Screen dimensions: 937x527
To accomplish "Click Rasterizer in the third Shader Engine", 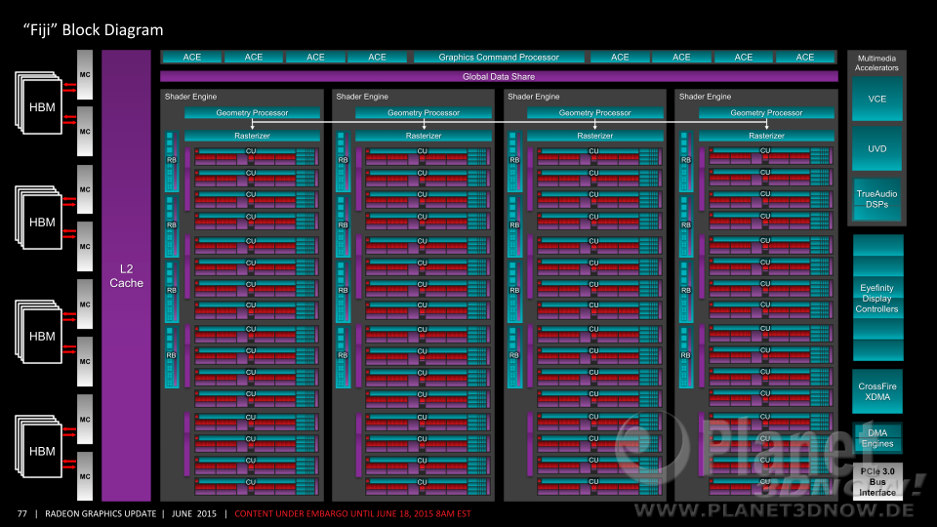I will click(595, 136).
